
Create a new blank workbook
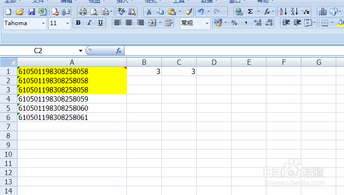(9, 12)
